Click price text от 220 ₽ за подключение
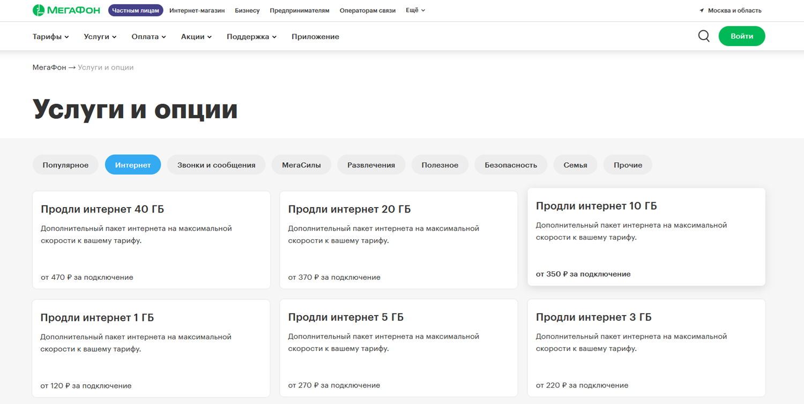804x404 pixels. 582,385
